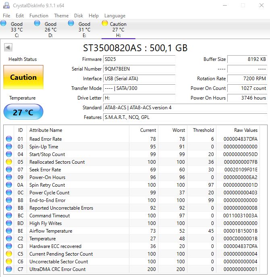
Task: Click the status orb for Power-On Hours row
Action: pyautogui.click(x=9, y=177)
